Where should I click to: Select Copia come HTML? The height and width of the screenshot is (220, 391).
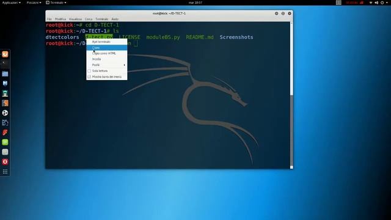pos(107,53)
